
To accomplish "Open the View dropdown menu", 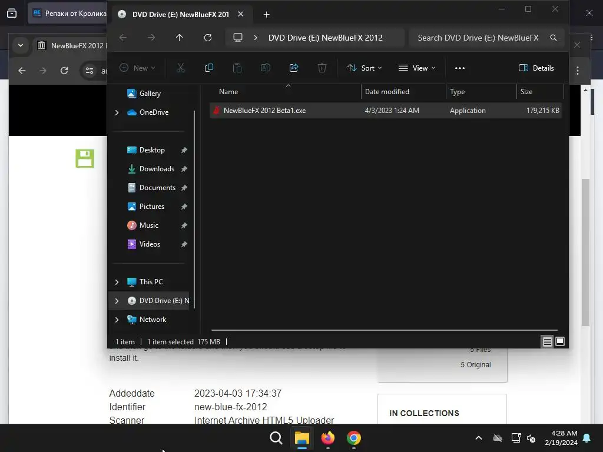I will [417, 68].
